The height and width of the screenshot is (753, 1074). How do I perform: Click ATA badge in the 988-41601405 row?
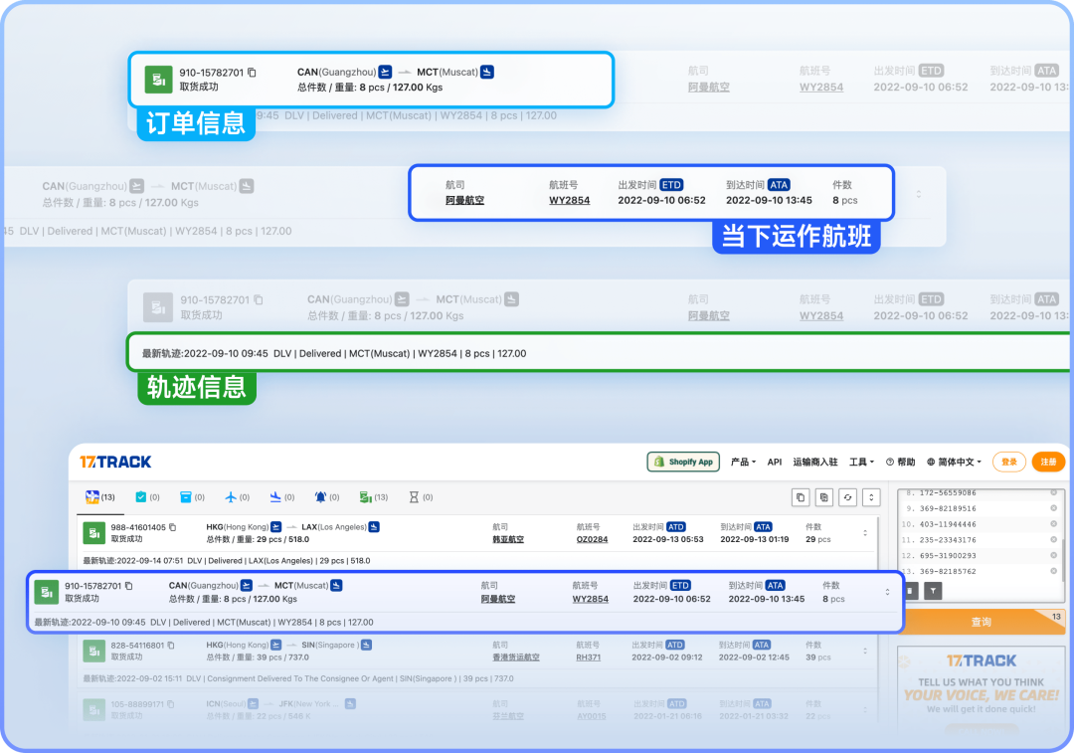763,527
